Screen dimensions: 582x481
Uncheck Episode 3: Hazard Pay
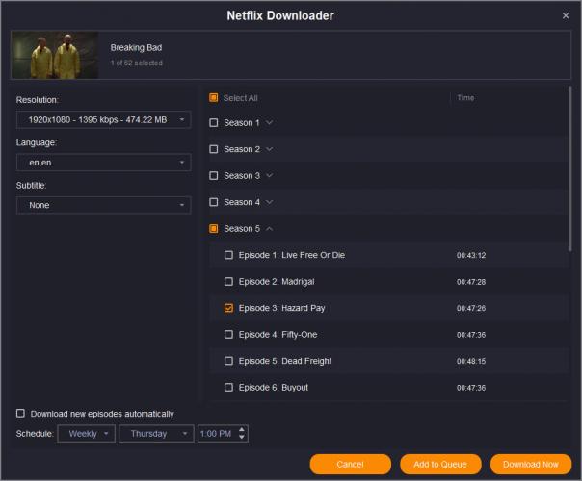(228, 308)
